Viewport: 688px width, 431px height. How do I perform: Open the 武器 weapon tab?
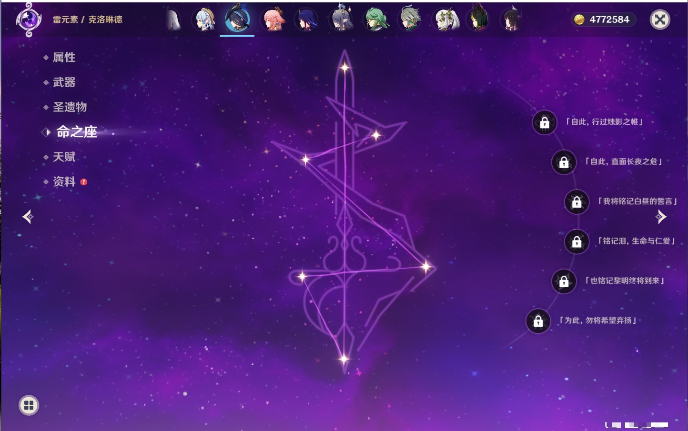(x=64, y=82)
